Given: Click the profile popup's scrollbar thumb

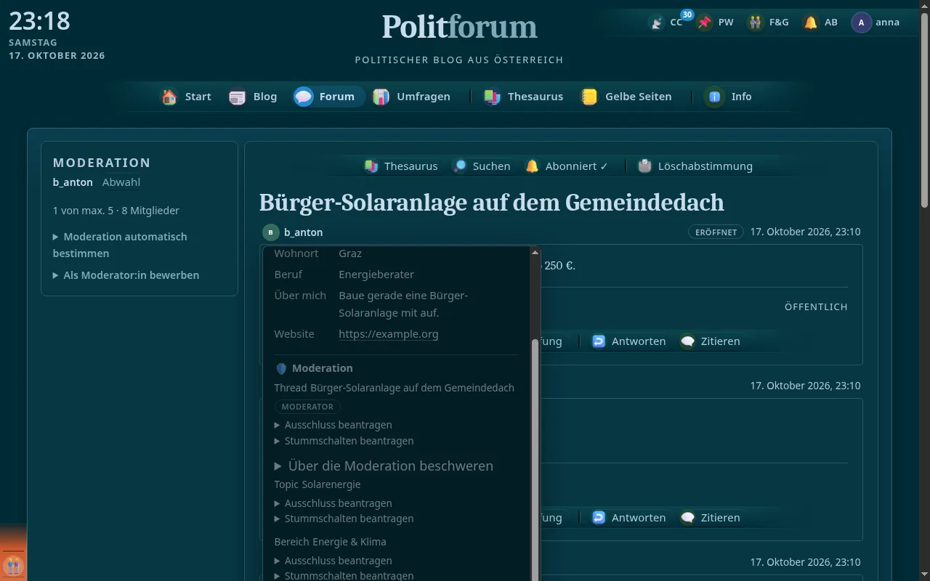Looking at the screenshot, I should pos(535,459).
